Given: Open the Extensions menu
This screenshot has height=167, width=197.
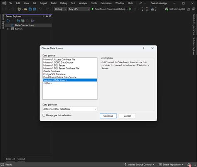Looking at the screenshot, I should point(106,3).
